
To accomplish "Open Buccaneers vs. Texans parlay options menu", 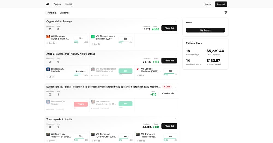I will (x=175, y=87).
